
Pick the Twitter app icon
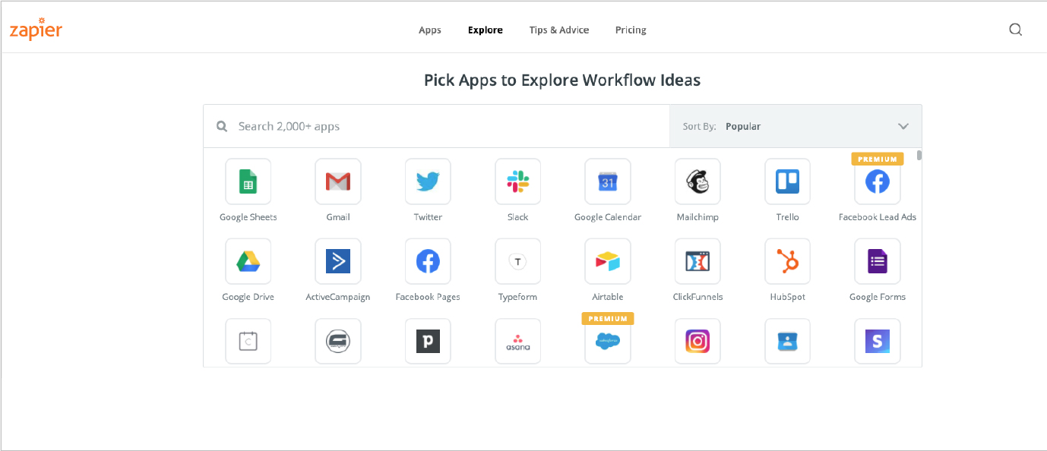coord(428,181)
